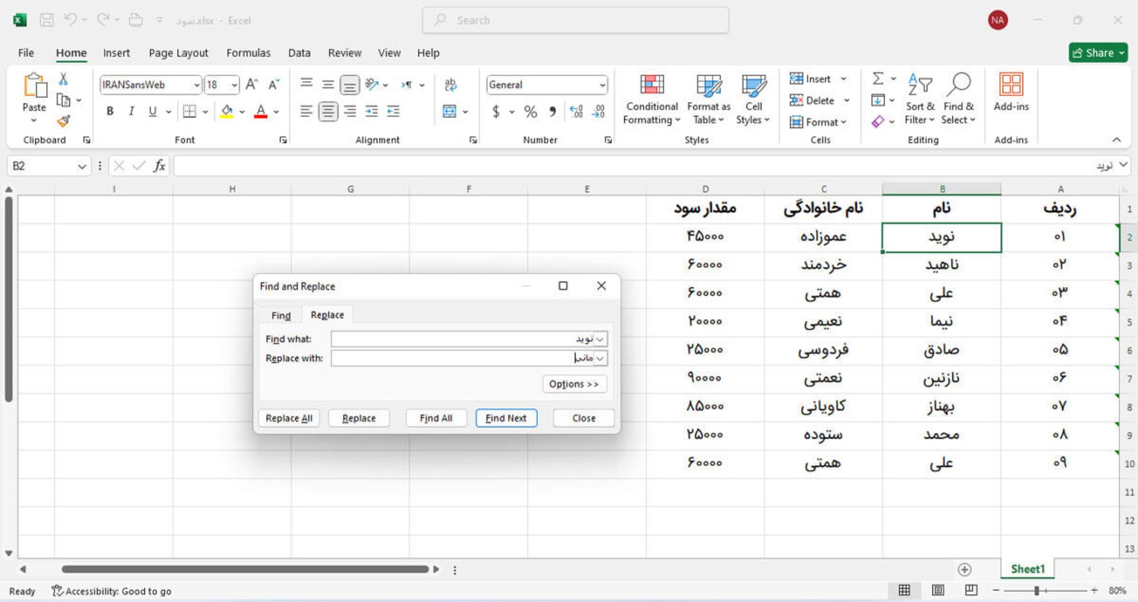Adjust the zoom slider handle
1138x602 pixels.
coord(1037,591)
